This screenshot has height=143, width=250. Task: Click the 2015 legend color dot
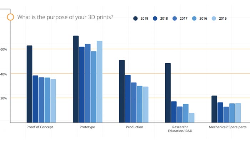point(213,18)
